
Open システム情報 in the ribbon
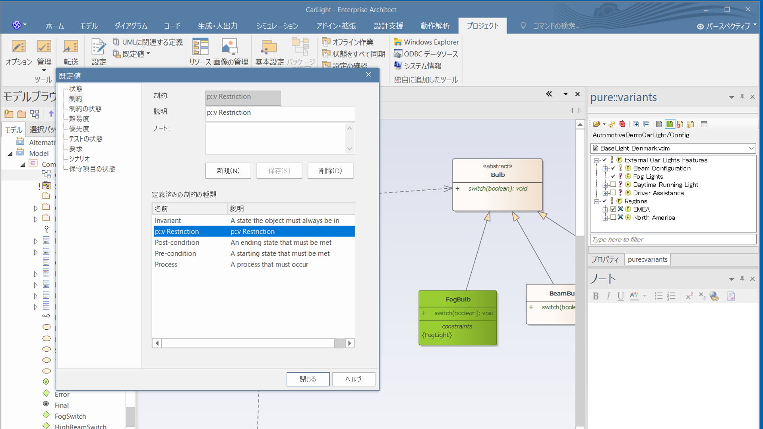418,66
